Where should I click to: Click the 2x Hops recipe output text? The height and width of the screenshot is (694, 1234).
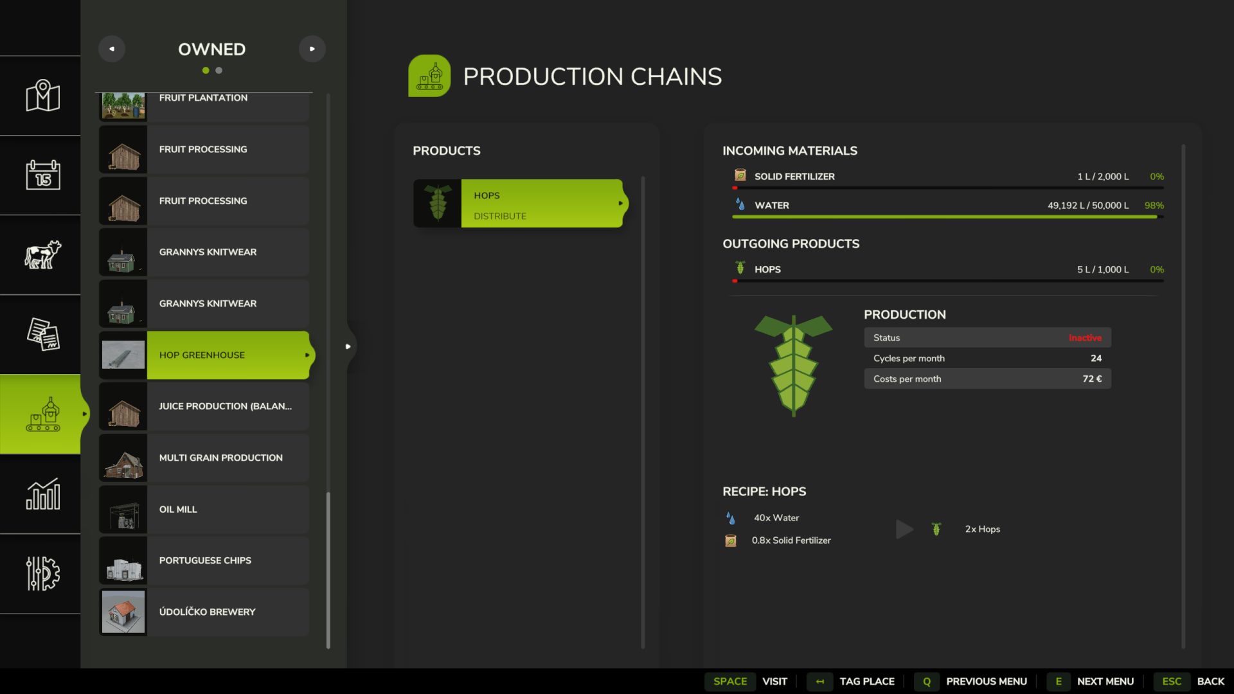pyautogui.click(x=982, y=529)
